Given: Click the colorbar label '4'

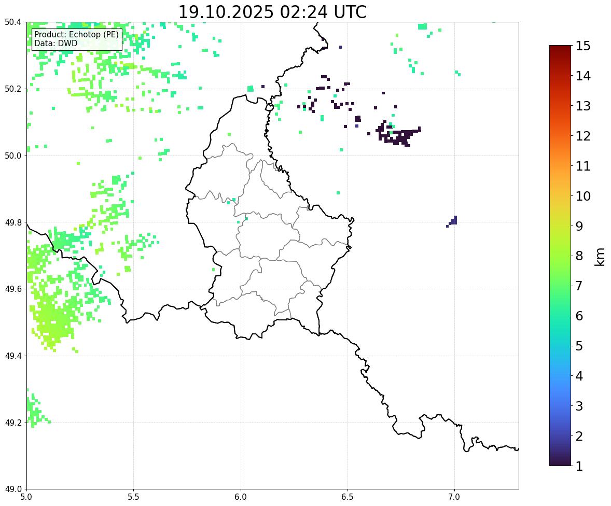Looking at the screenshot, I should tap(579, 376).
